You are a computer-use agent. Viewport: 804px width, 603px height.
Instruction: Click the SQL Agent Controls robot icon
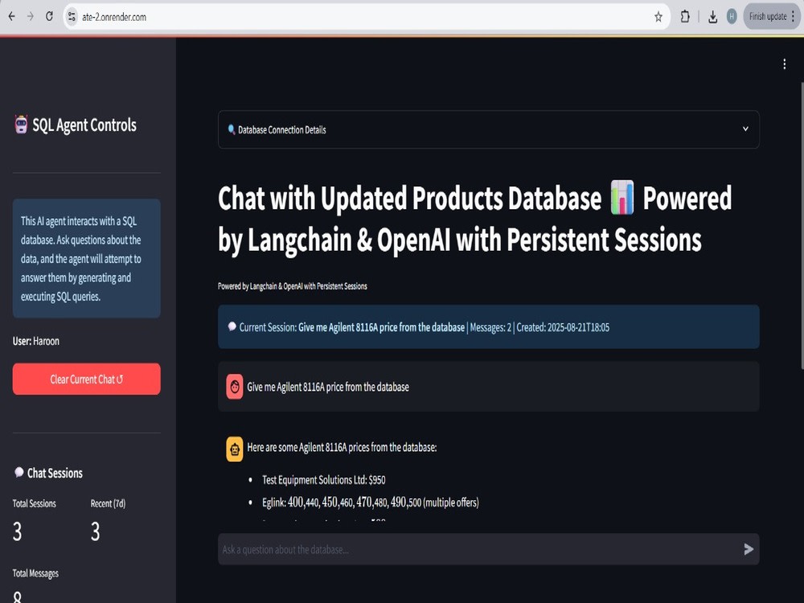coord(21,125)
